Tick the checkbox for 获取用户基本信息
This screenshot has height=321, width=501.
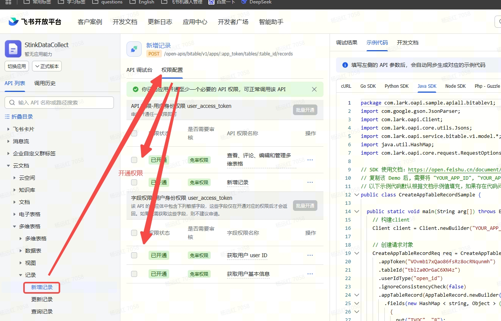coord(134,274)
